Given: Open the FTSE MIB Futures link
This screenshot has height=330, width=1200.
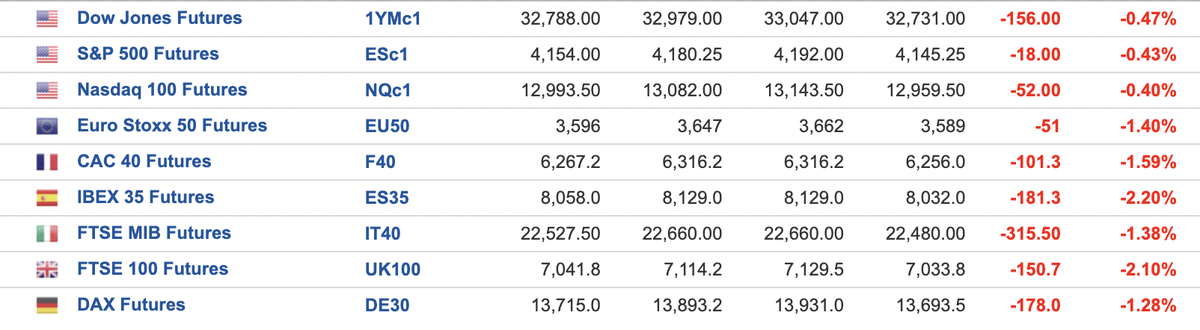Looking at the screenshot, I should [154, 233].
